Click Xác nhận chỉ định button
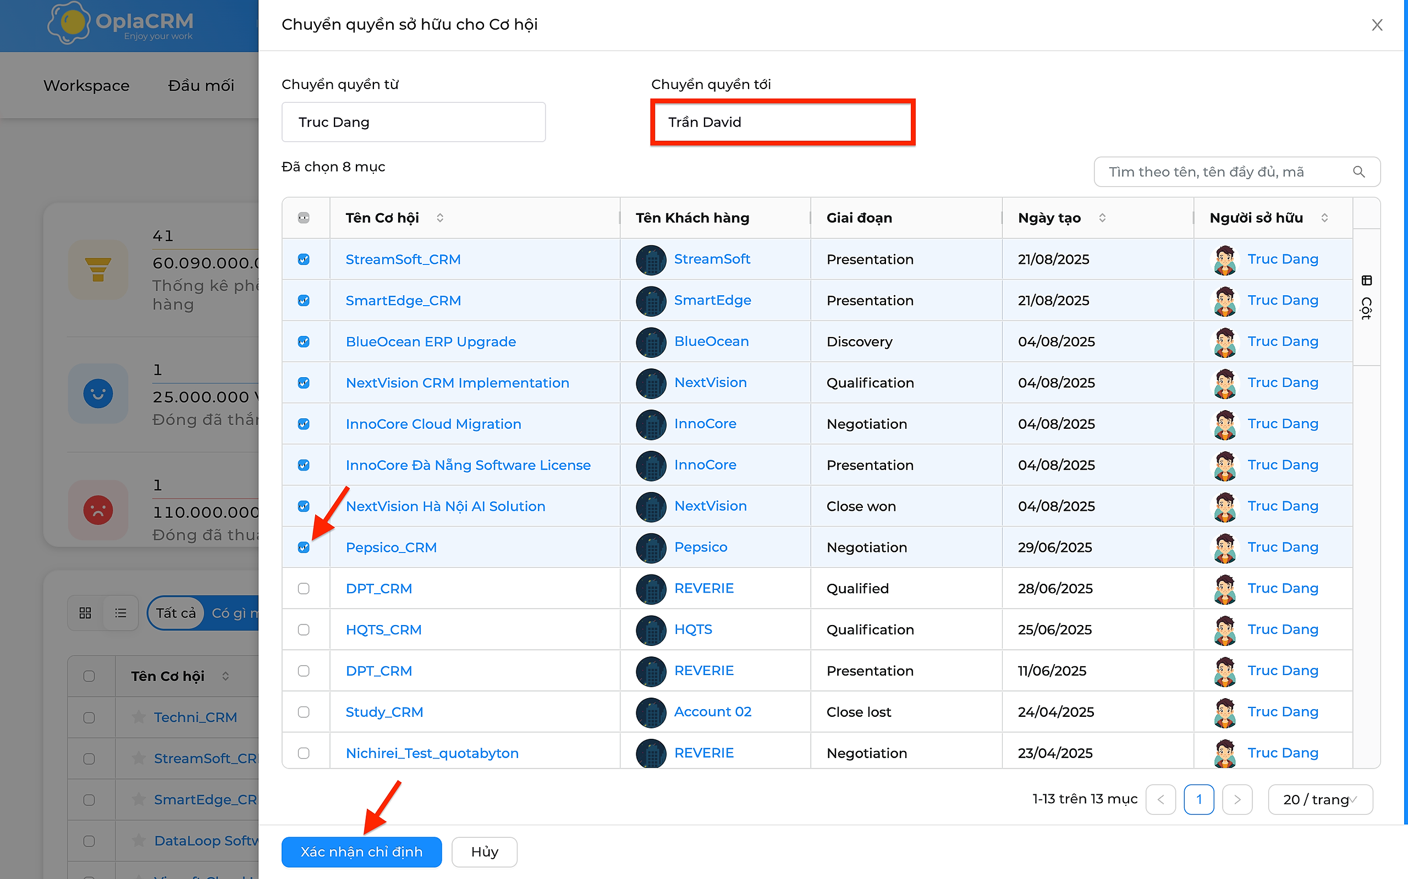1408x879 pixels. pyautogui.click(x=361, y=852)
